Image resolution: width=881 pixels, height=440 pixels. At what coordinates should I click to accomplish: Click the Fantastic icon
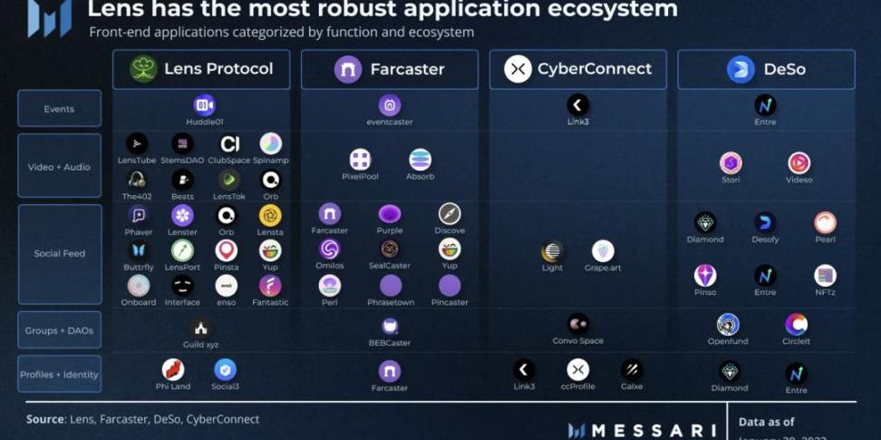(270, 286)
